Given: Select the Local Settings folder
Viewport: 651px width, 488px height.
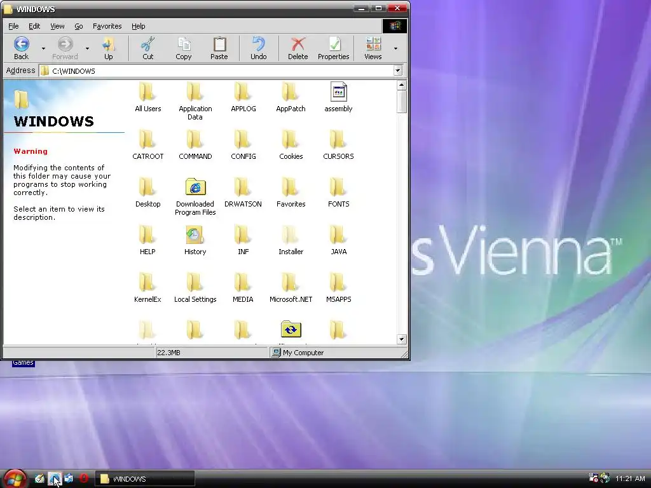Looking at the screenshot, I should pyautogui.click(x=195, y=288).
